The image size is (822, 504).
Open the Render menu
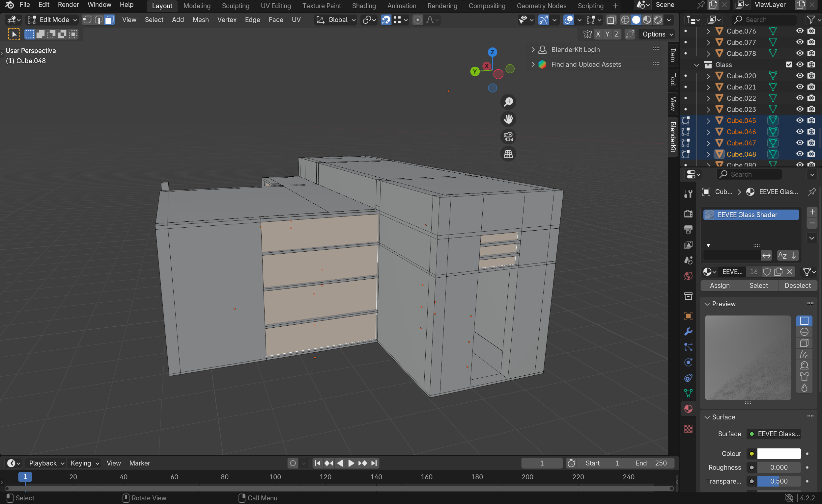point(69,5)
